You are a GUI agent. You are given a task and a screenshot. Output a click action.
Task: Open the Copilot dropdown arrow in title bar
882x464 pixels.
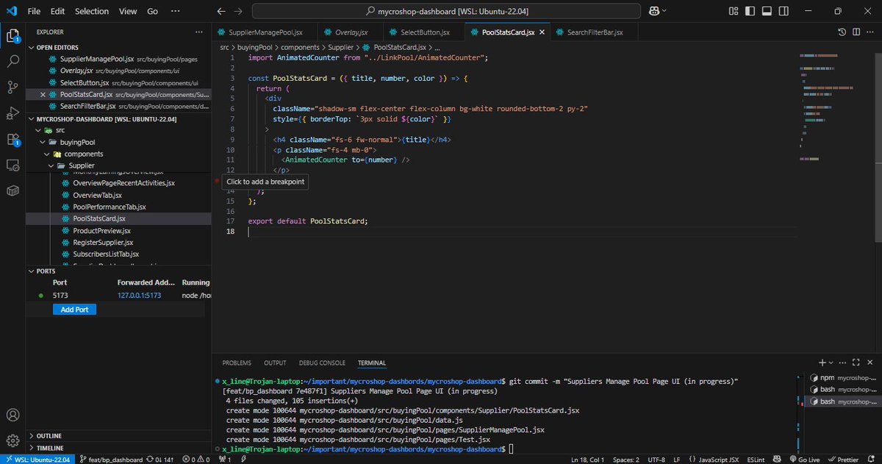664,12
